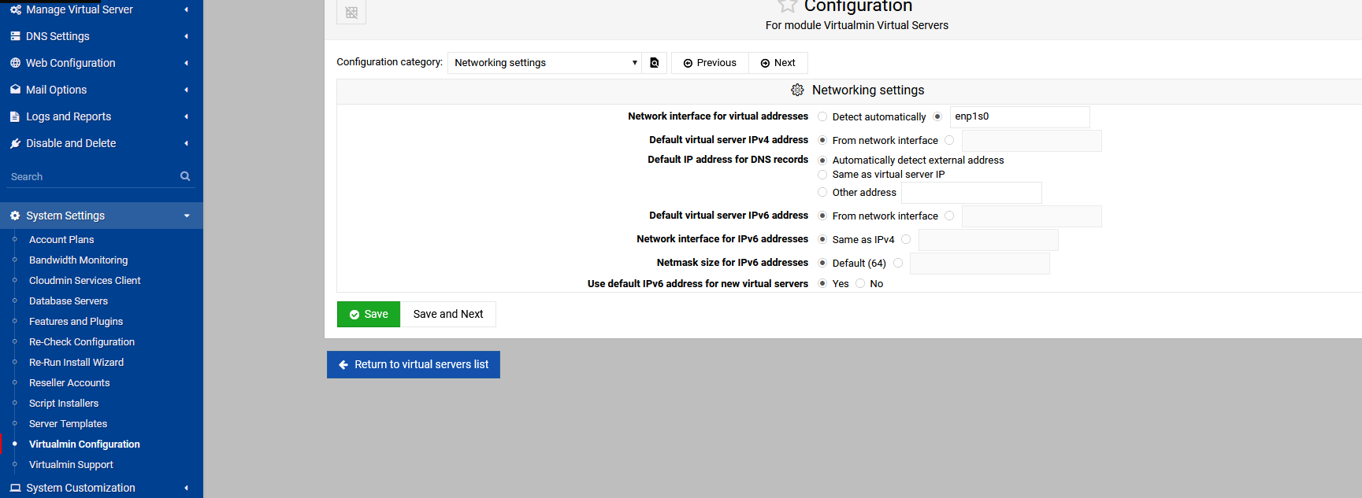
Task: Select custom IPv6 interface radio button
Action: pyautogui.click(x=906, y=239)
